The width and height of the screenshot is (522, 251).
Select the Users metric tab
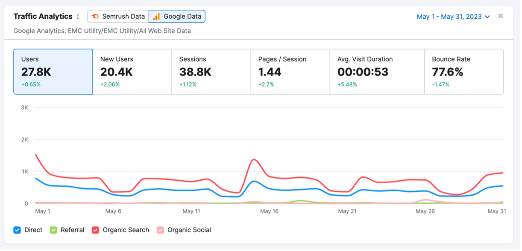click(x=53, y=72)
